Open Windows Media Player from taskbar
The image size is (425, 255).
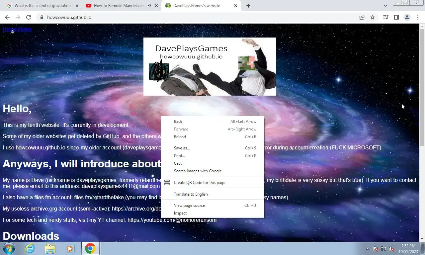(70, 248)
